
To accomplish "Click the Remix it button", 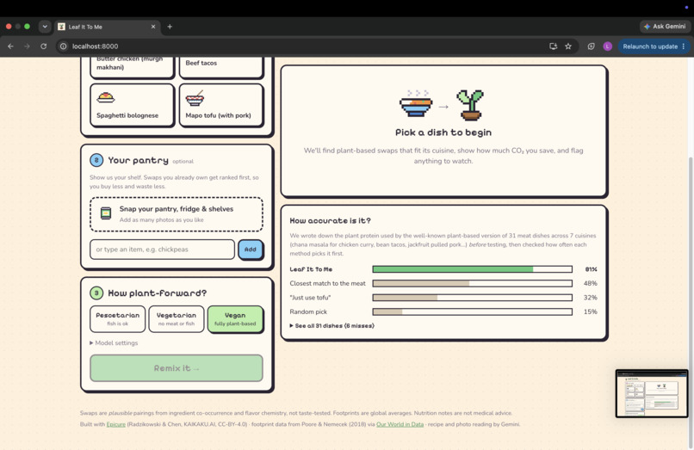I will [x=177, y=368].
